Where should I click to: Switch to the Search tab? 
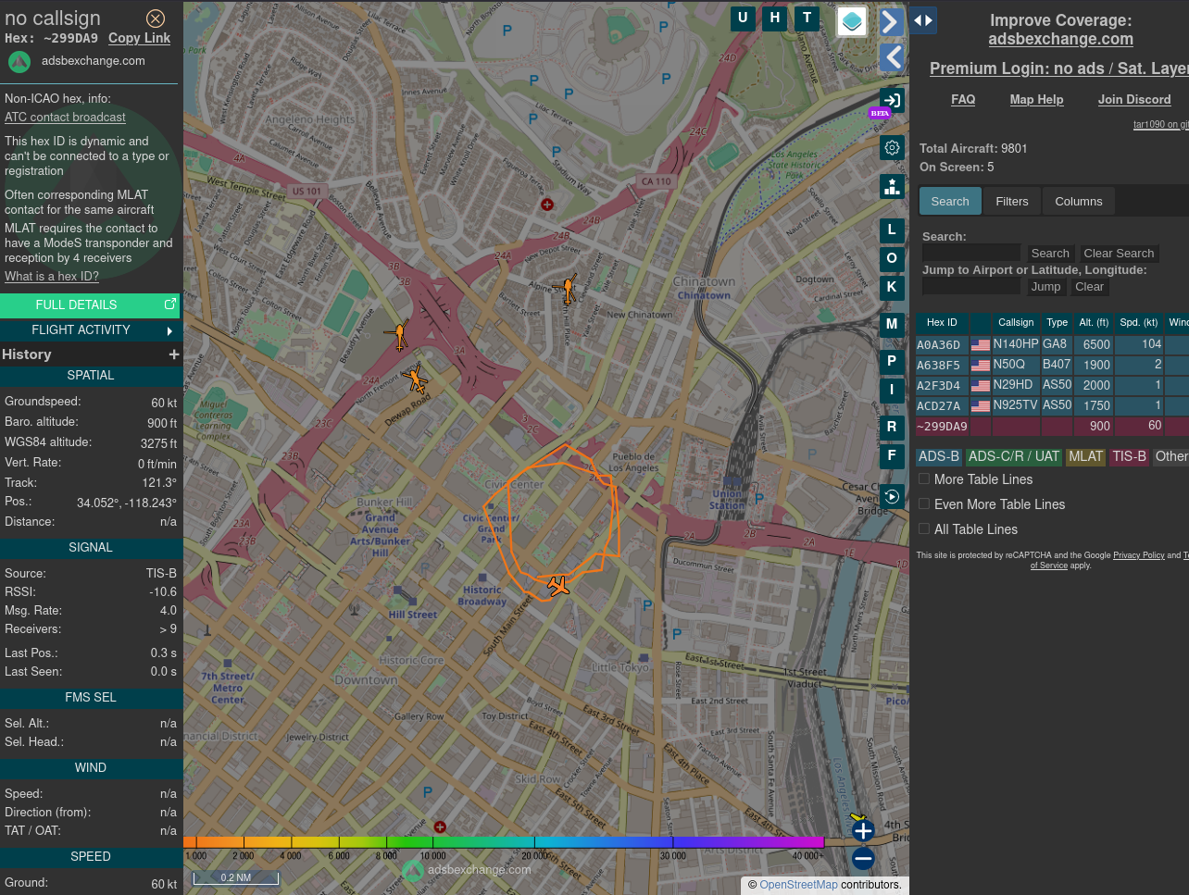click(950, 201)
